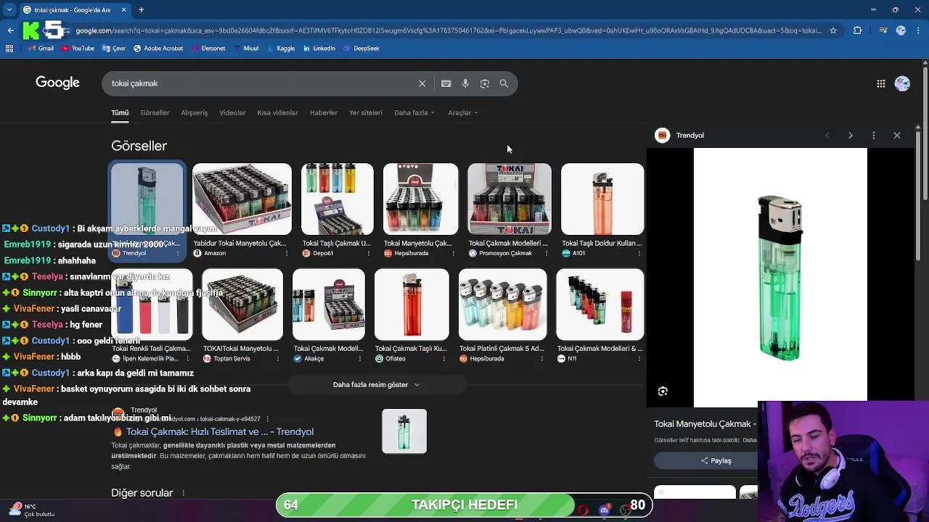The height and width of the screenshot is (522, 929).
Task: Click the Paylaş share button
Action: click(716, 461)
